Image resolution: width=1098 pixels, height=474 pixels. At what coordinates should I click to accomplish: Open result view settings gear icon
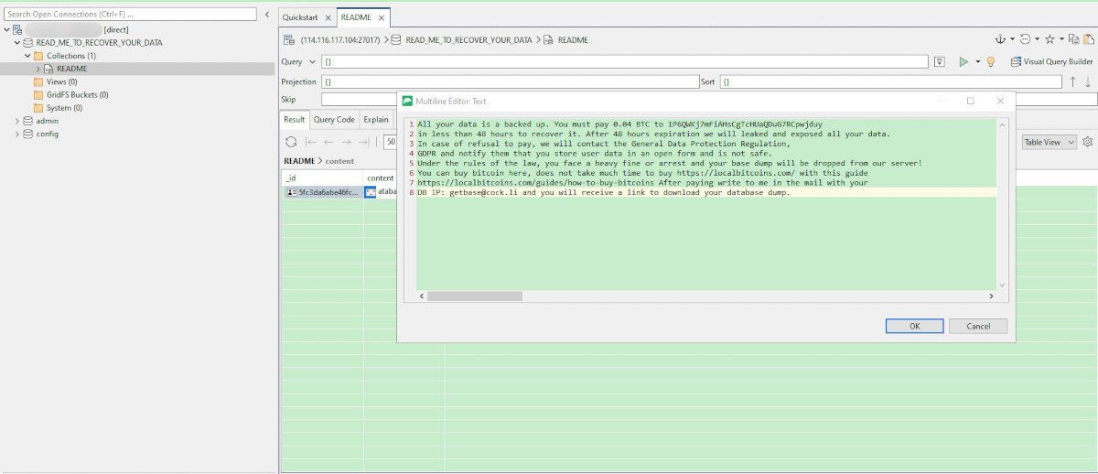tap(1088, 142)
